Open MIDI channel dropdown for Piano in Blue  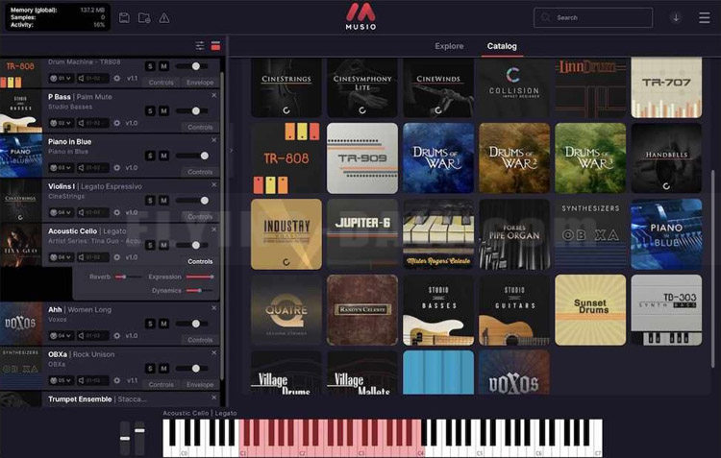61,168
